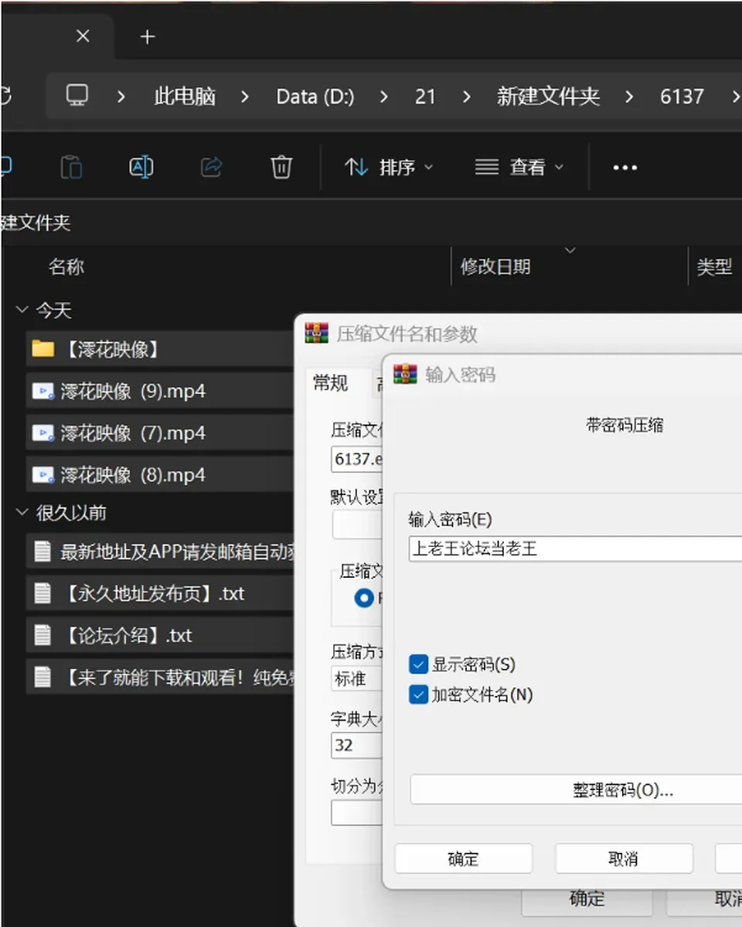Click the paste icon in Explorer toolbar
Image resolution: width=742 pixels, height=927 pixels.
71,167
